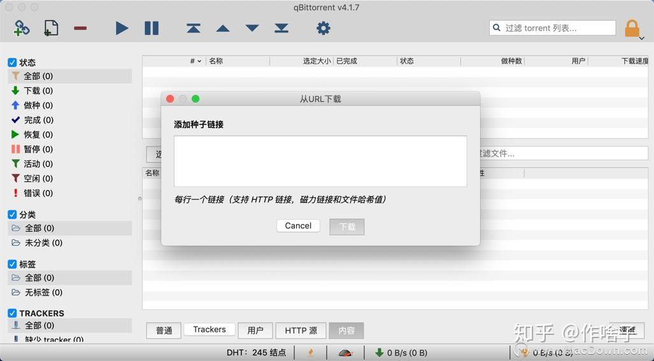Select 全部 (0) under TRACKERS

[x=69, y=325]
